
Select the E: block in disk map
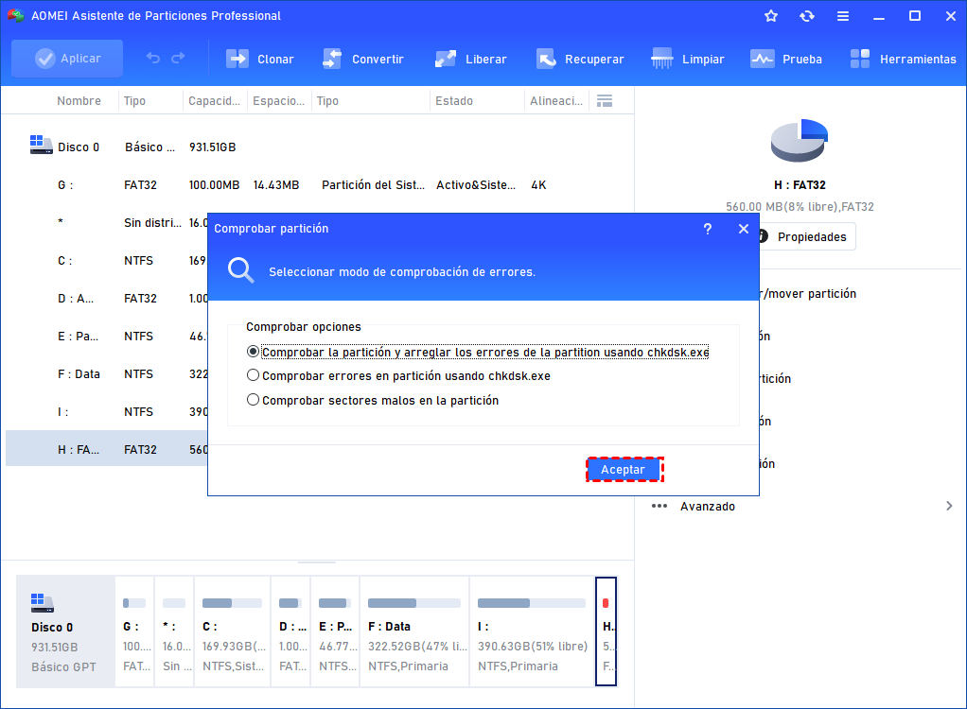pos(336,631)
